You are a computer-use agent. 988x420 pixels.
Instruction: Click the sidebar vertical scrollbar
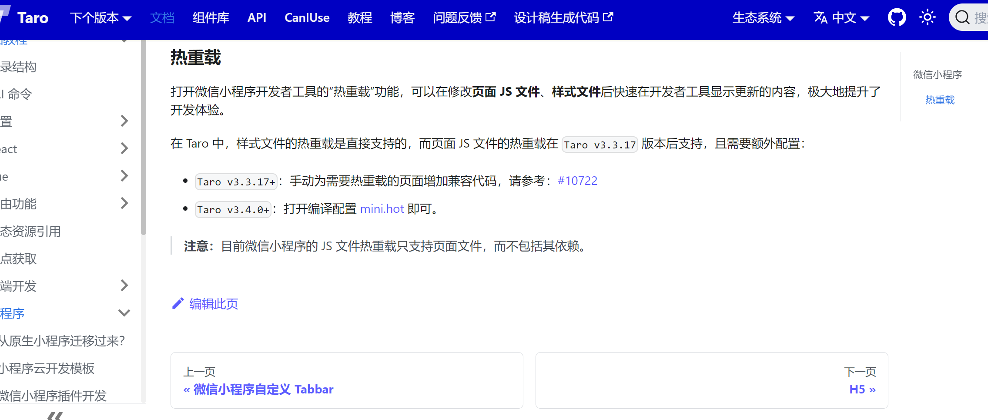[144, 137]
